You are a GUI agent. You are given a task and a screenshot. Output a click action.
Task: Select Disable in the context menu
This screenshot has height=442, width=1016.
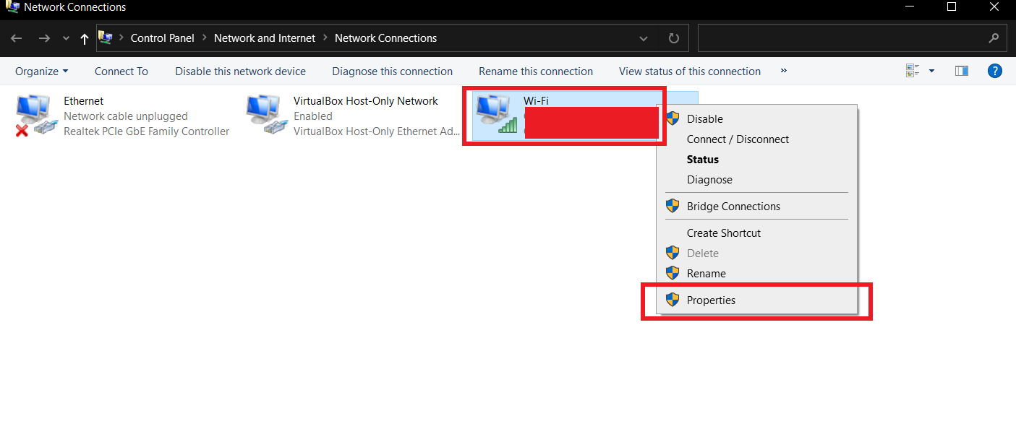coord(704,119)
